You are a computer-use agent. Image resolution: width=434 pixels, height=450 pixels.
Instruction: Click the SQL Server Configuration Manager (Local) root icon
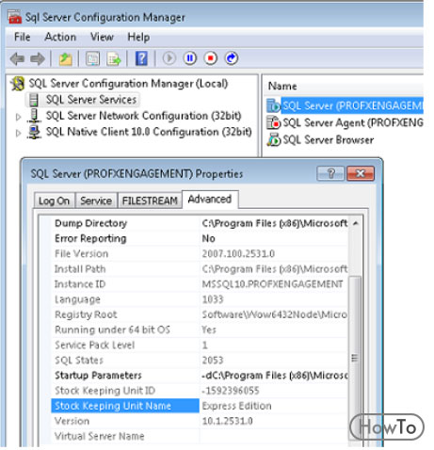pos(18,84)
